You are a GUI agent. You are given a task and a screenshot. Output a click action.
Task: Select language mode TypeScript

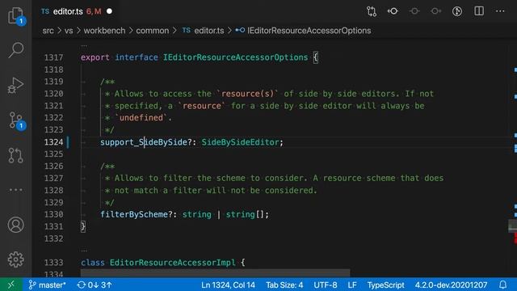pos(386,285)
